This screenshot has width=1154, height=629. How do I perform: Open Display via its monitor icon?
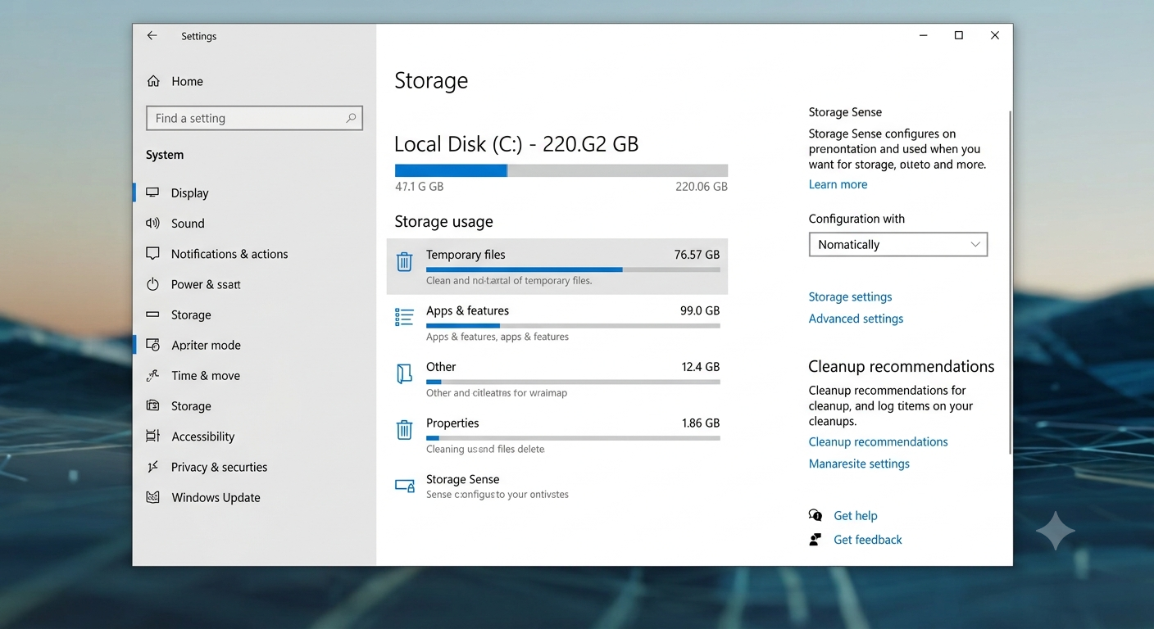point(152,192)
